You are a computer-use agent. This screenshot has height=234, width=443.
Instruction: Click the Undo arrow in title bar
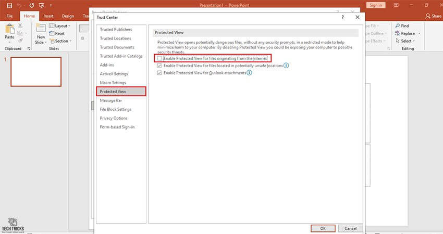[19, 5]
